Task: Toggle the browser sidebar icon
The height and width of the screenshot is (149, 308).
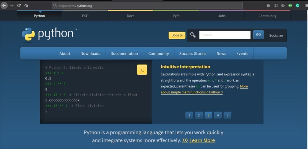Action: click(275, 5)
